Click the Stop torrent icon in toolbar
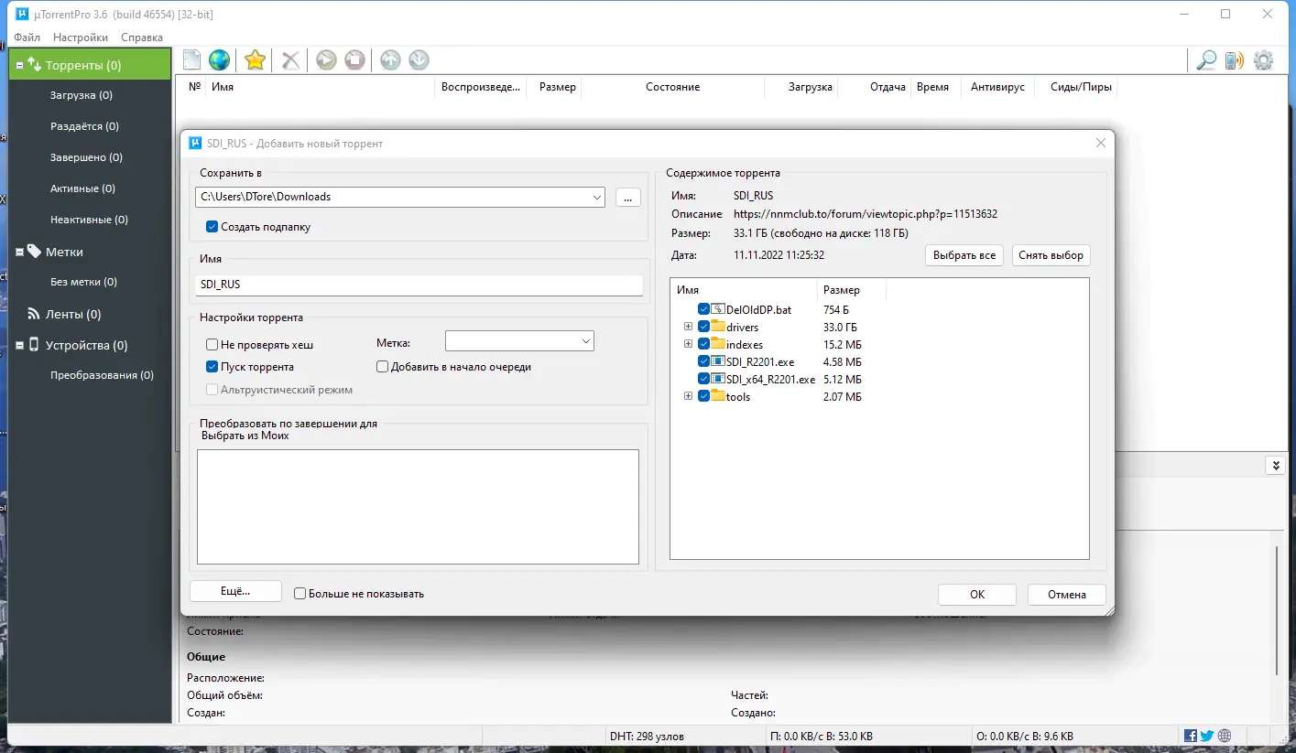1296x753 pixels. pyautogui.click(x=354, y=60)
